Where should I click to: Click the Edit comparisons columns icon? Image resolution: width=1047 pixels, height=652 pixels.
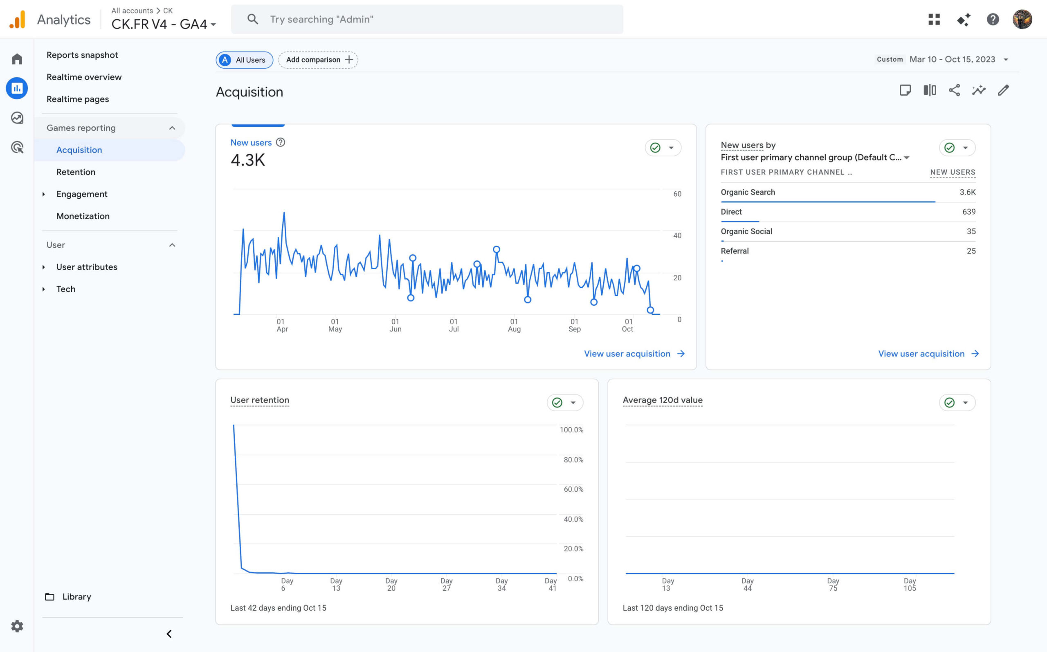pyautogui.click(x=929, y=90)
